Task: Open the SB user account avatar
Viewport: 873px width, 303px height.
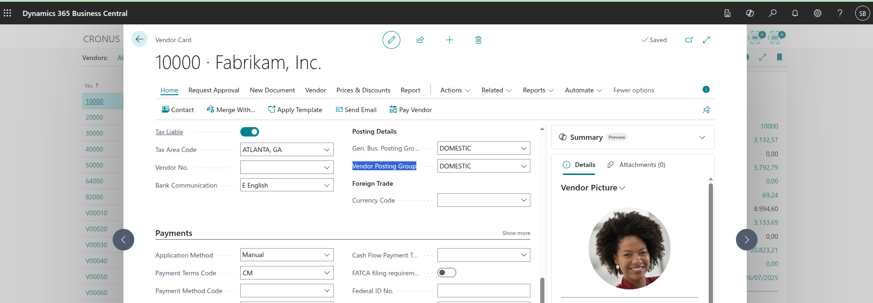Action: (x=863, y=13)
